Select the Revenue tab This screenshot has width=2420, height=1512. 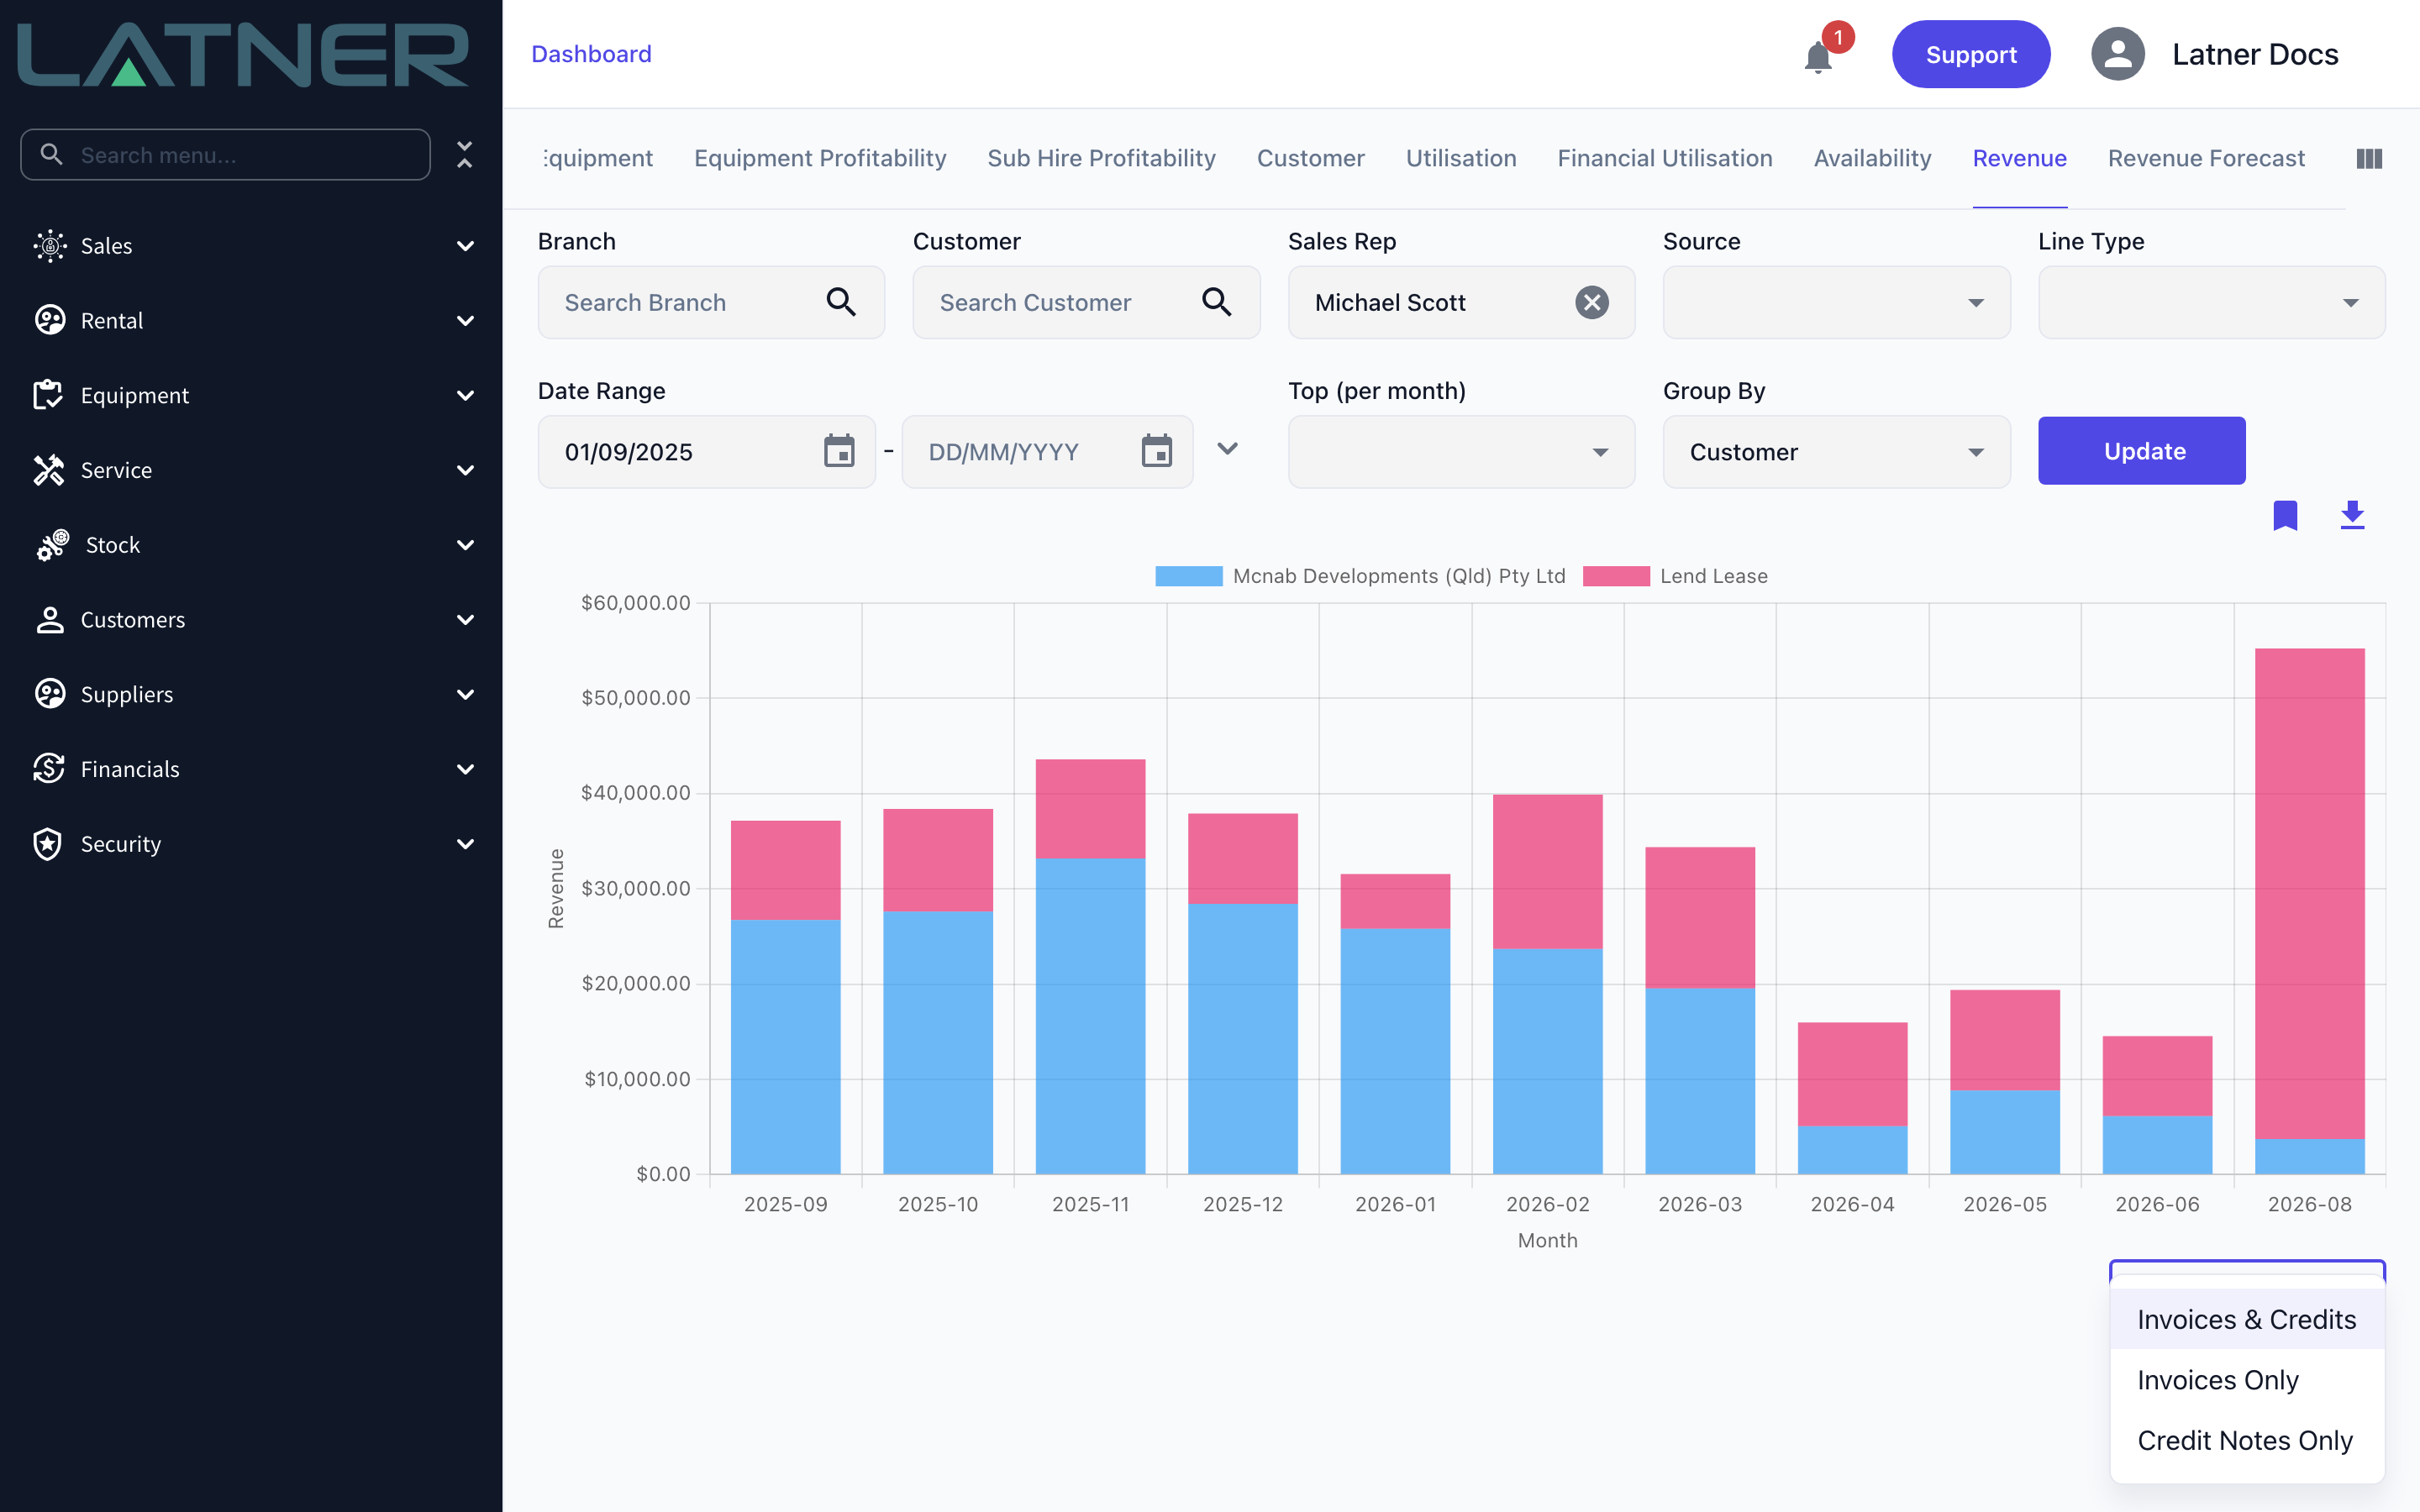2019,158
